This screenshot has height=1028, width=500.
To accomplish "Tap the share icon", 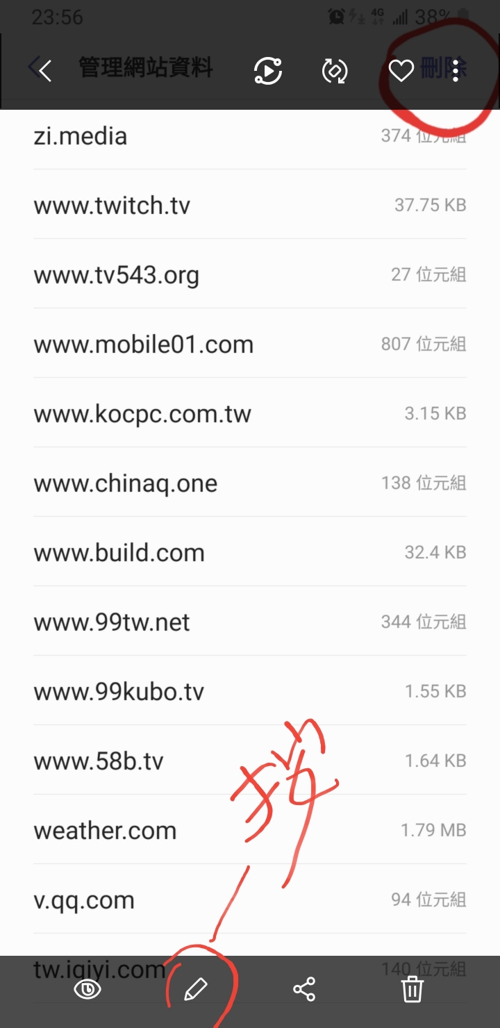I will pyautogui.click(x=304, y=989).
